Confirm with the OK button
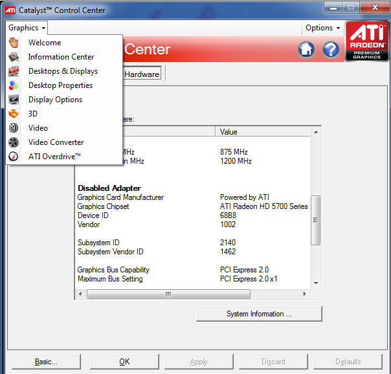 tap(124, 362)
